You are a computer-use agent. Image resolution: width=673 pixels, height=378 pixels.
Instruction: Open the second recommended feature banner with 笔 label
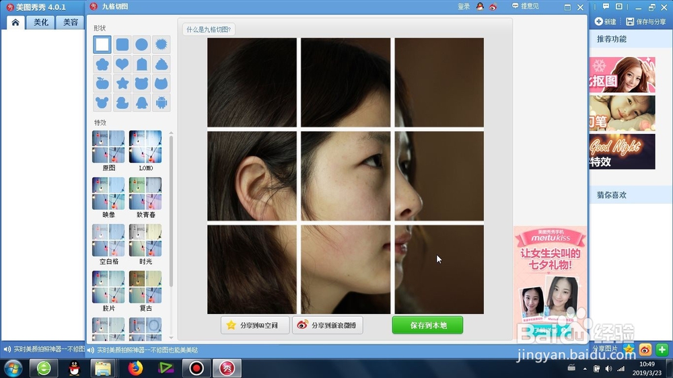622,113
